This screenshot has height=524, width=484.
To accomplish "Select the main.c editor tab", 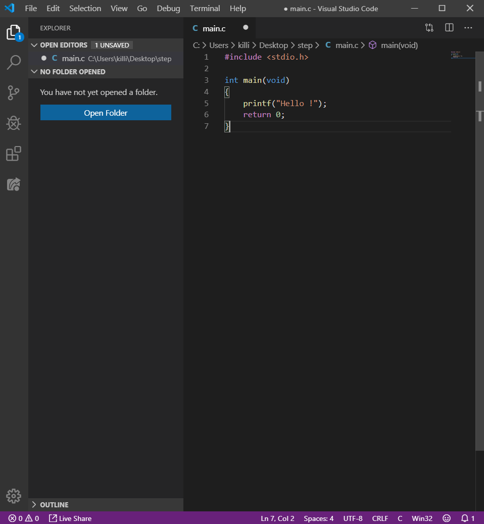I will [214, 28].
